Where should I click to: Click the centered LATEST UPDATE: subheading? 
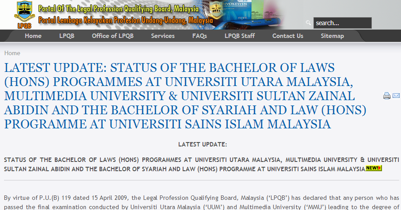202,144
